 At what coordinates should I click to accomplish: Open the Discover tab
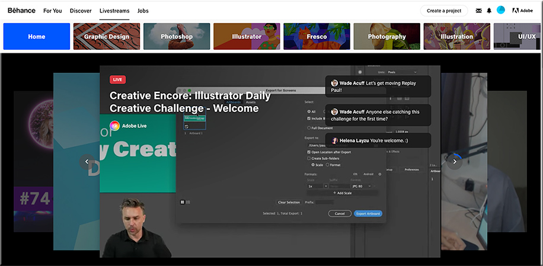[81, 11]
